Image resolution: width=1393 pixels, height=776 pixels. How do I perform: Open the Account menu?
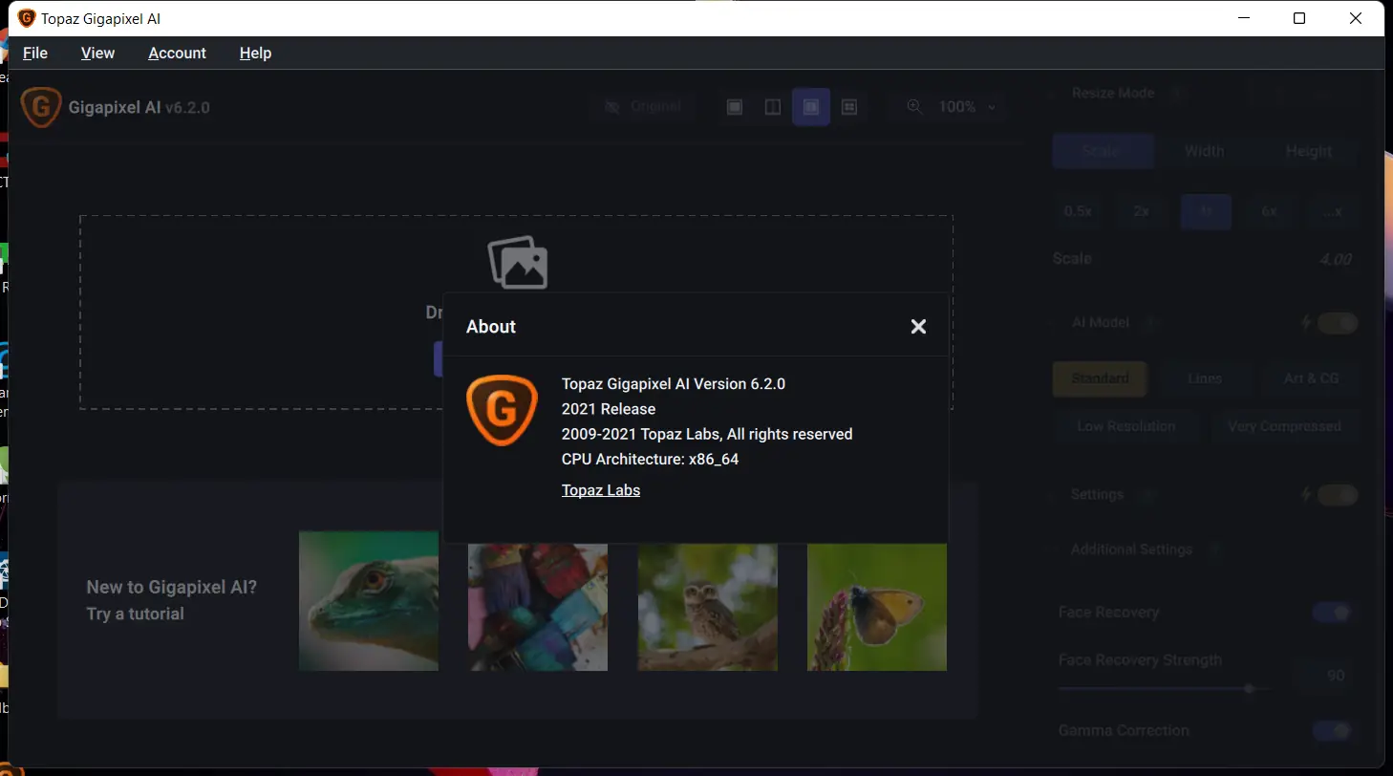pos(178,53)
